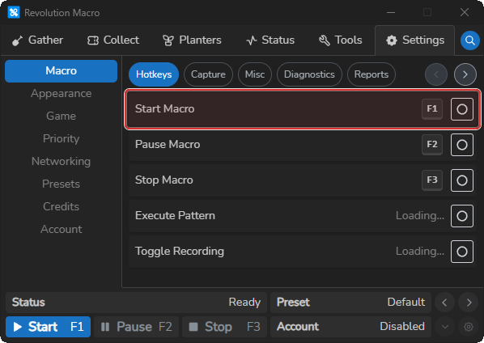Switch to previous preset with left chevron
This screenshot has width=484, height=343.
point(444,303)
